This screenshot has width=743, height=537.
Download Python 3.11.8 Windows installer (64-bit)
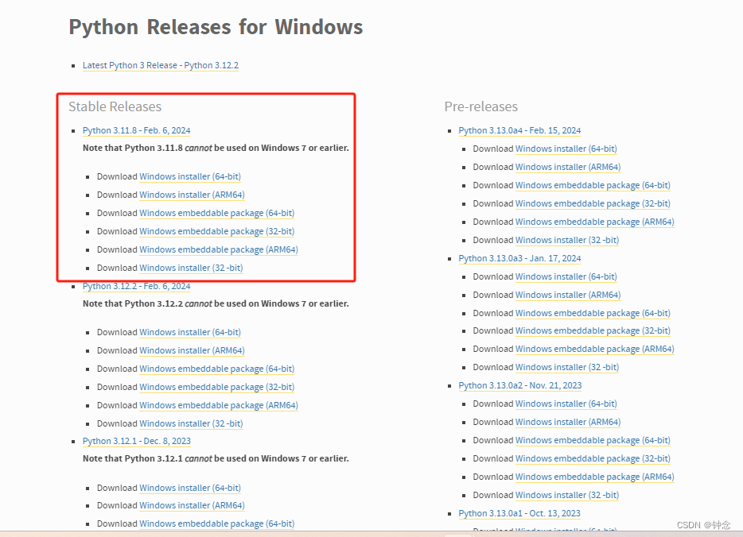(190, 176)
